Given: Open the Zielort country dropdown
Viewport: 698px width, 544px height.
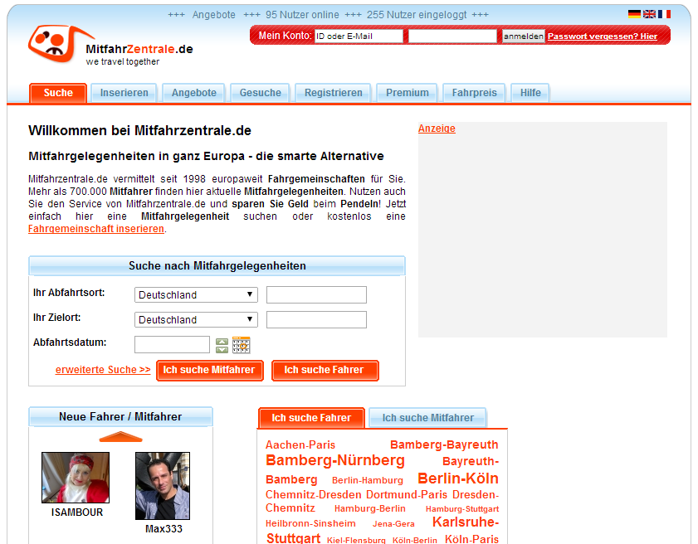Looking at the screenshot, I should tap(196, 320).
